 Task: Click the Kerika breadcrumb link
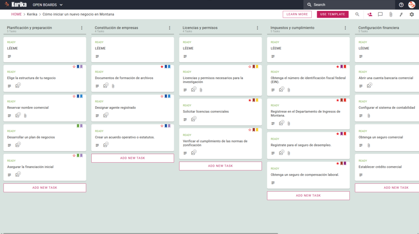pyautogui.click(x=32, y=14)
